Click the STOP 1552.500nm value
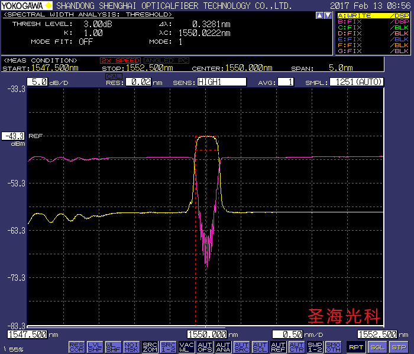Screen dimensions: 414x354 (150, 68)
